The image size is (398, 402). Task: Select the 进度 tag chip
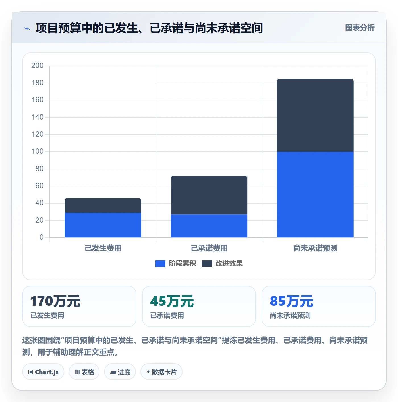[x=120, y=372]
